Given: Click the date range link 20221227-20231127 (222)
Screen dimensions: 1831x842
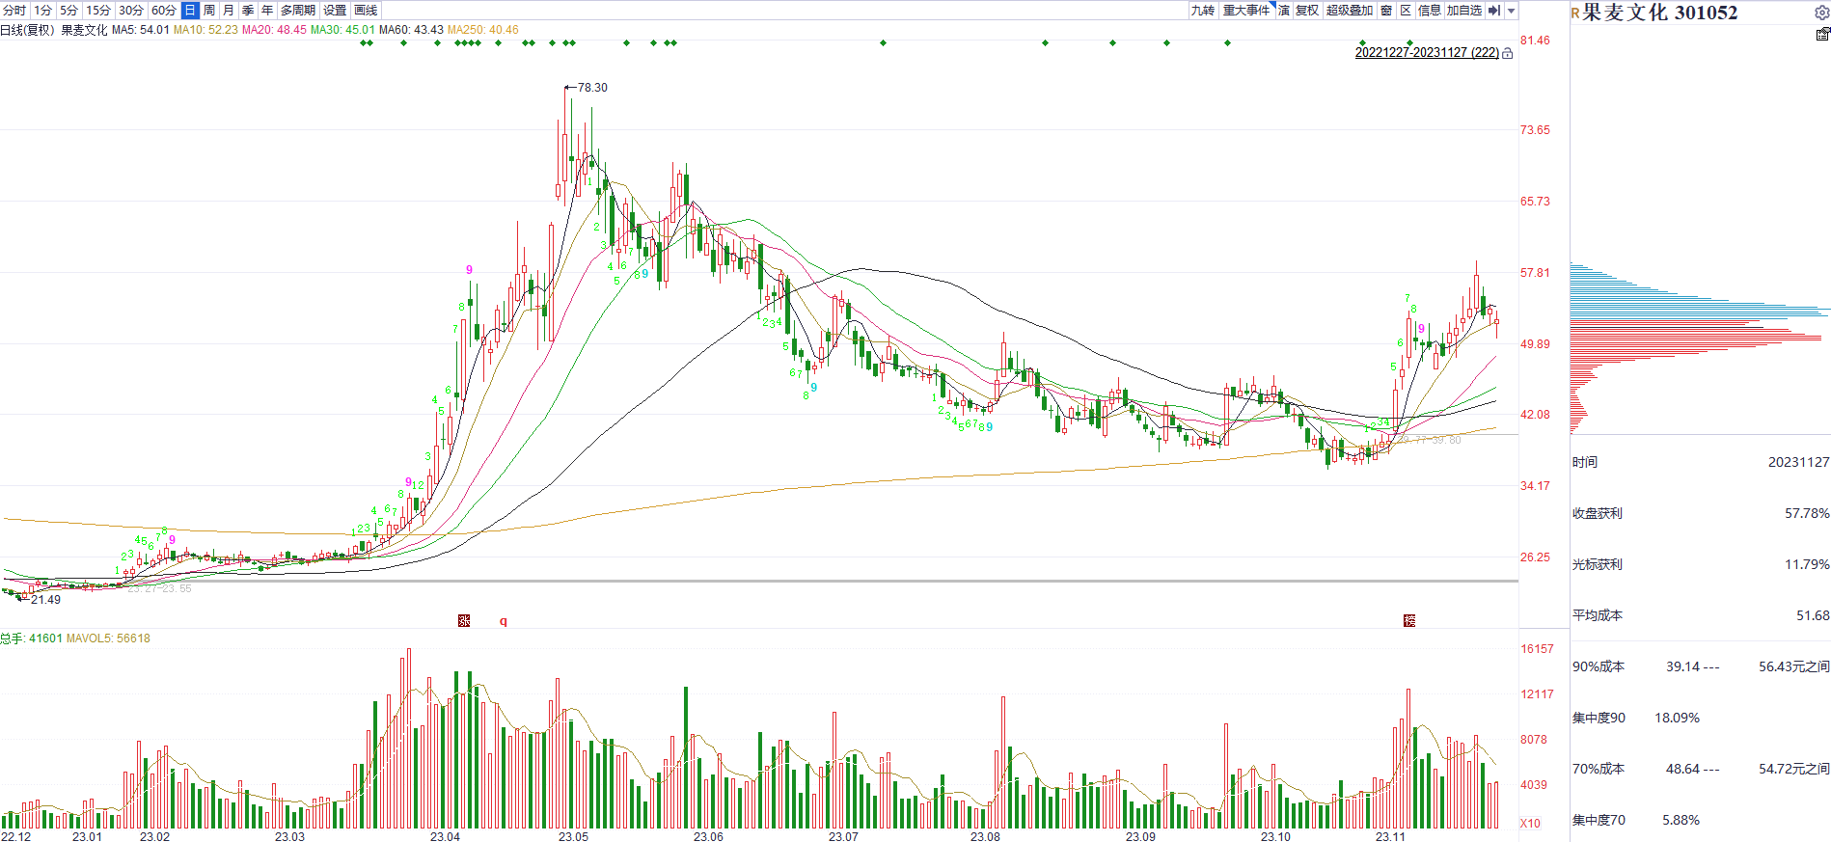Looking at the screenshot, I should pyautogui.click(x=1427, y=53).
